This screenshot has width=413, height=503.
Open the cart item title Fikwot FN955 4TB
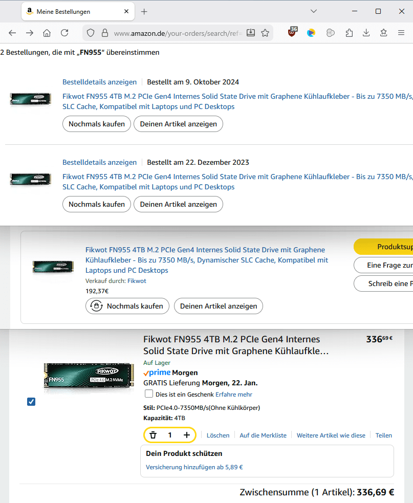click(x=236, y=345)
